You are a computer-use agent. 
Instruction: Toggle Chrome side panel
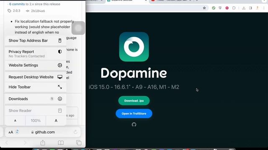point(250,8)
